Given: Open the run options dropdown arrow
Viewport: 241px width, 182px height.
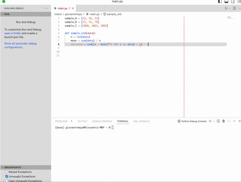Looking at the screenshot, I should point(230,8).
